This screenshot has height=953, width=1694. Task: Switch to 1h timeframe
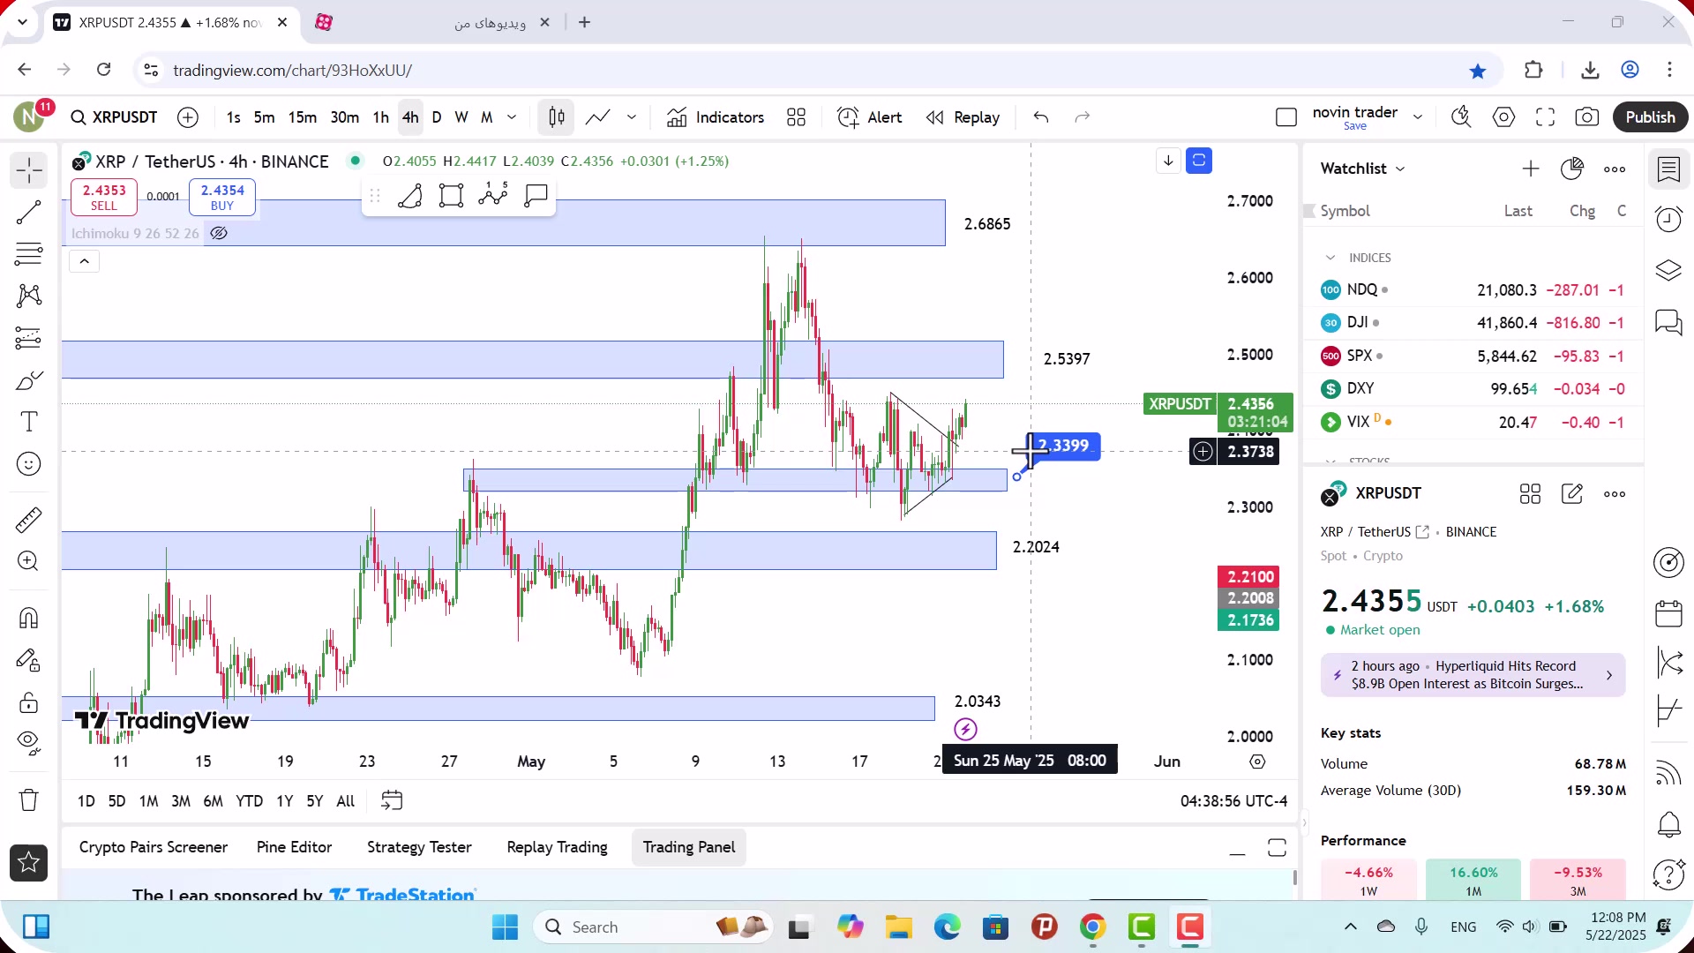point(380,117)
